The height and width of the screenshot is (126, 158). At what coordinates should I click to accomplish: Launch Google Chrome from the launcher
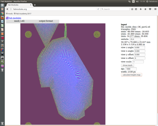tap(2, 13)
